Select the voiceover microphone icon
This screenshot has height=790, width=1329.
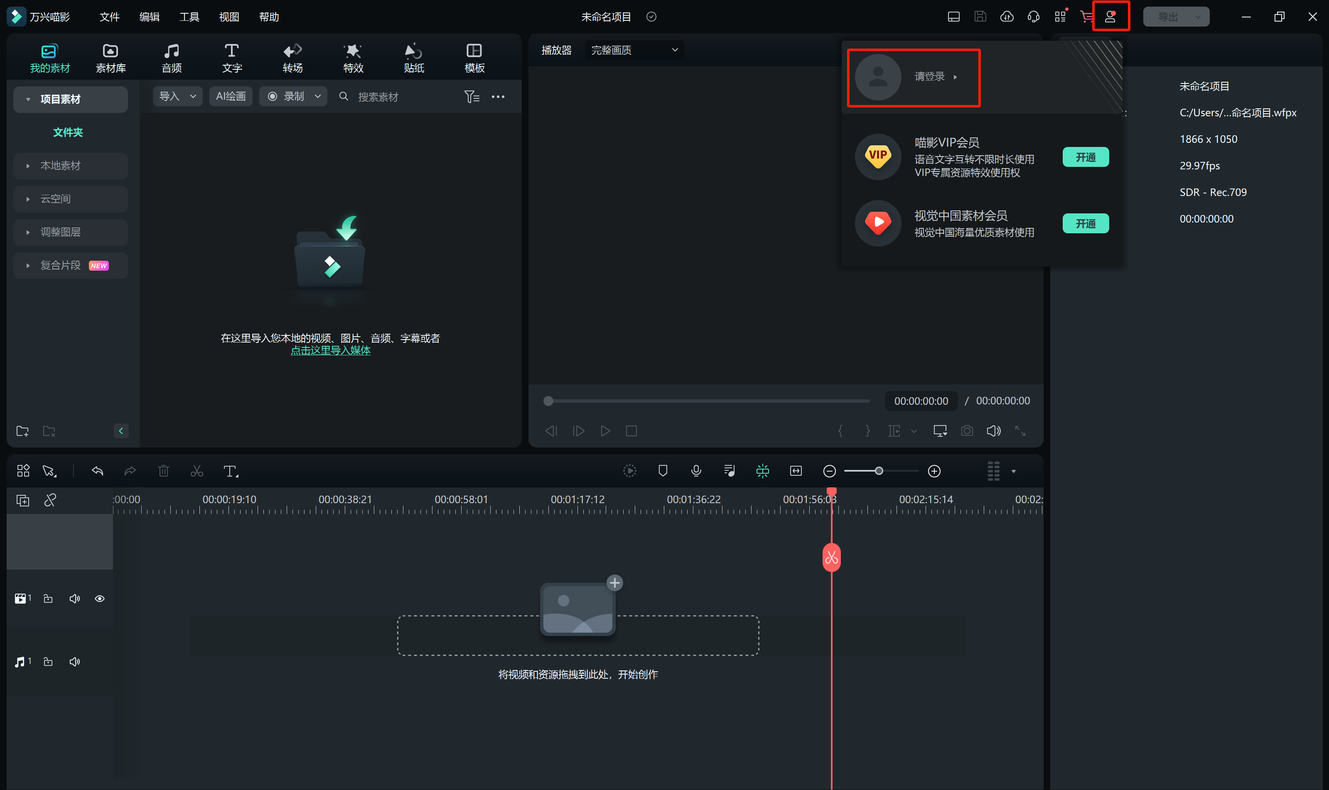coord(696,471)
